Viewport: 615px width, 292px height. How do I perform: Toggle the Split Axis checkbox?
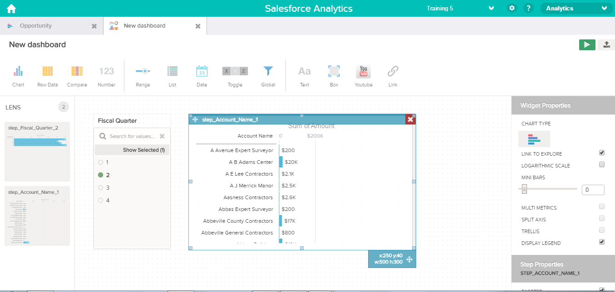(602, 218)
